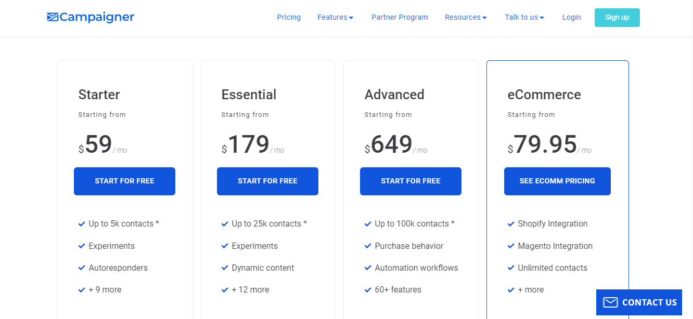Click checkmark beside 60+ features
The image size is (693, 319).
click(x=368, y=290)
